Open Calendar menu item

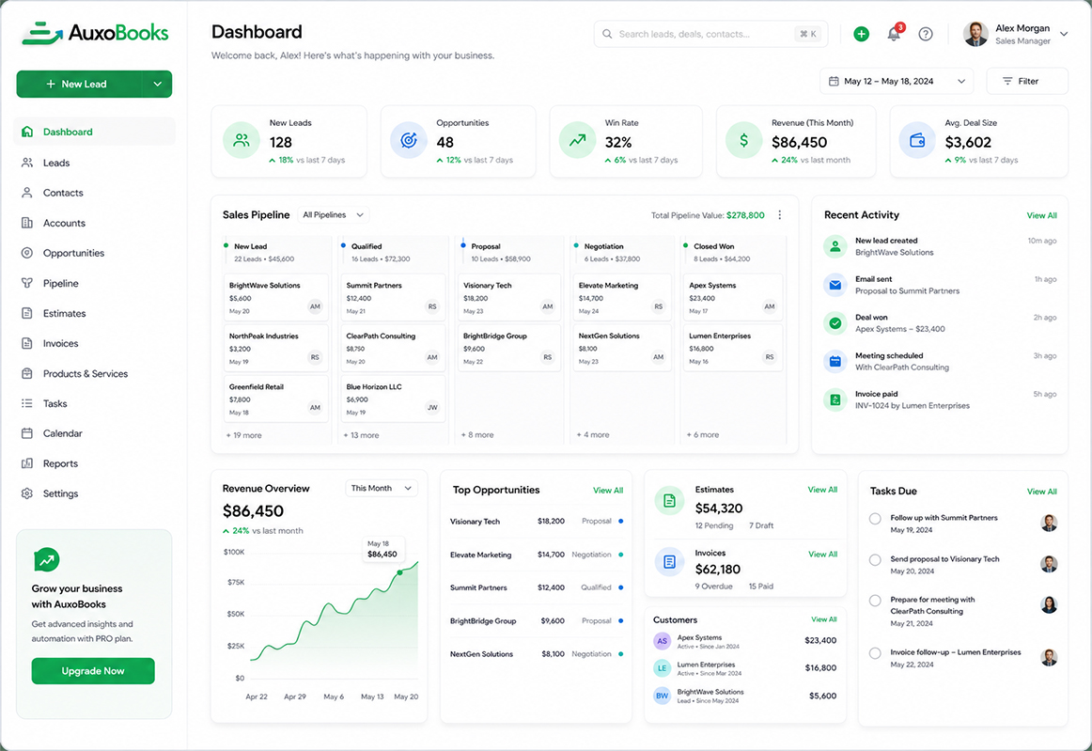click(x=94, y=433)
